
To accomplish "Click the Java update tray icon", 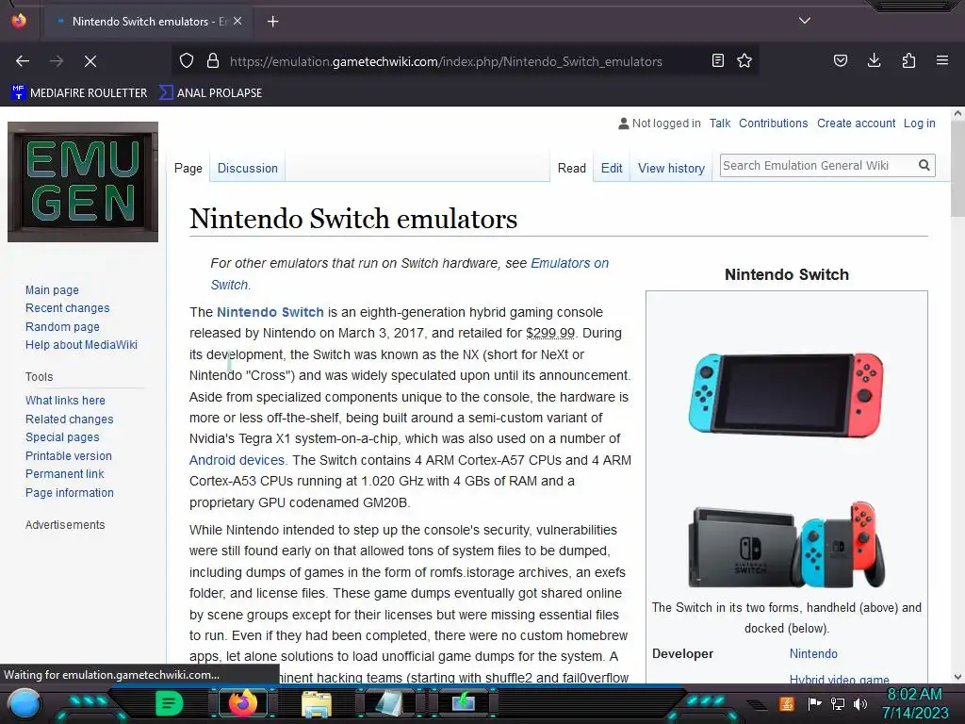I will [x=786, y=703].
